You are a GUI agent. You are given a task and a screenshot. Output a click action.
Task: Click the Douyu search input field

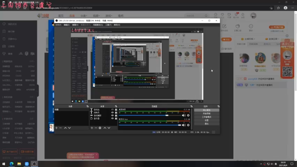(x=195, y=16)
